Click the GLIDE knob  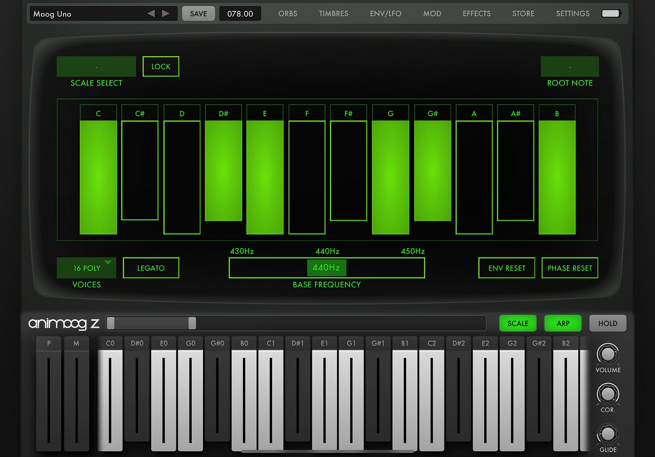[x=608, y=434]
